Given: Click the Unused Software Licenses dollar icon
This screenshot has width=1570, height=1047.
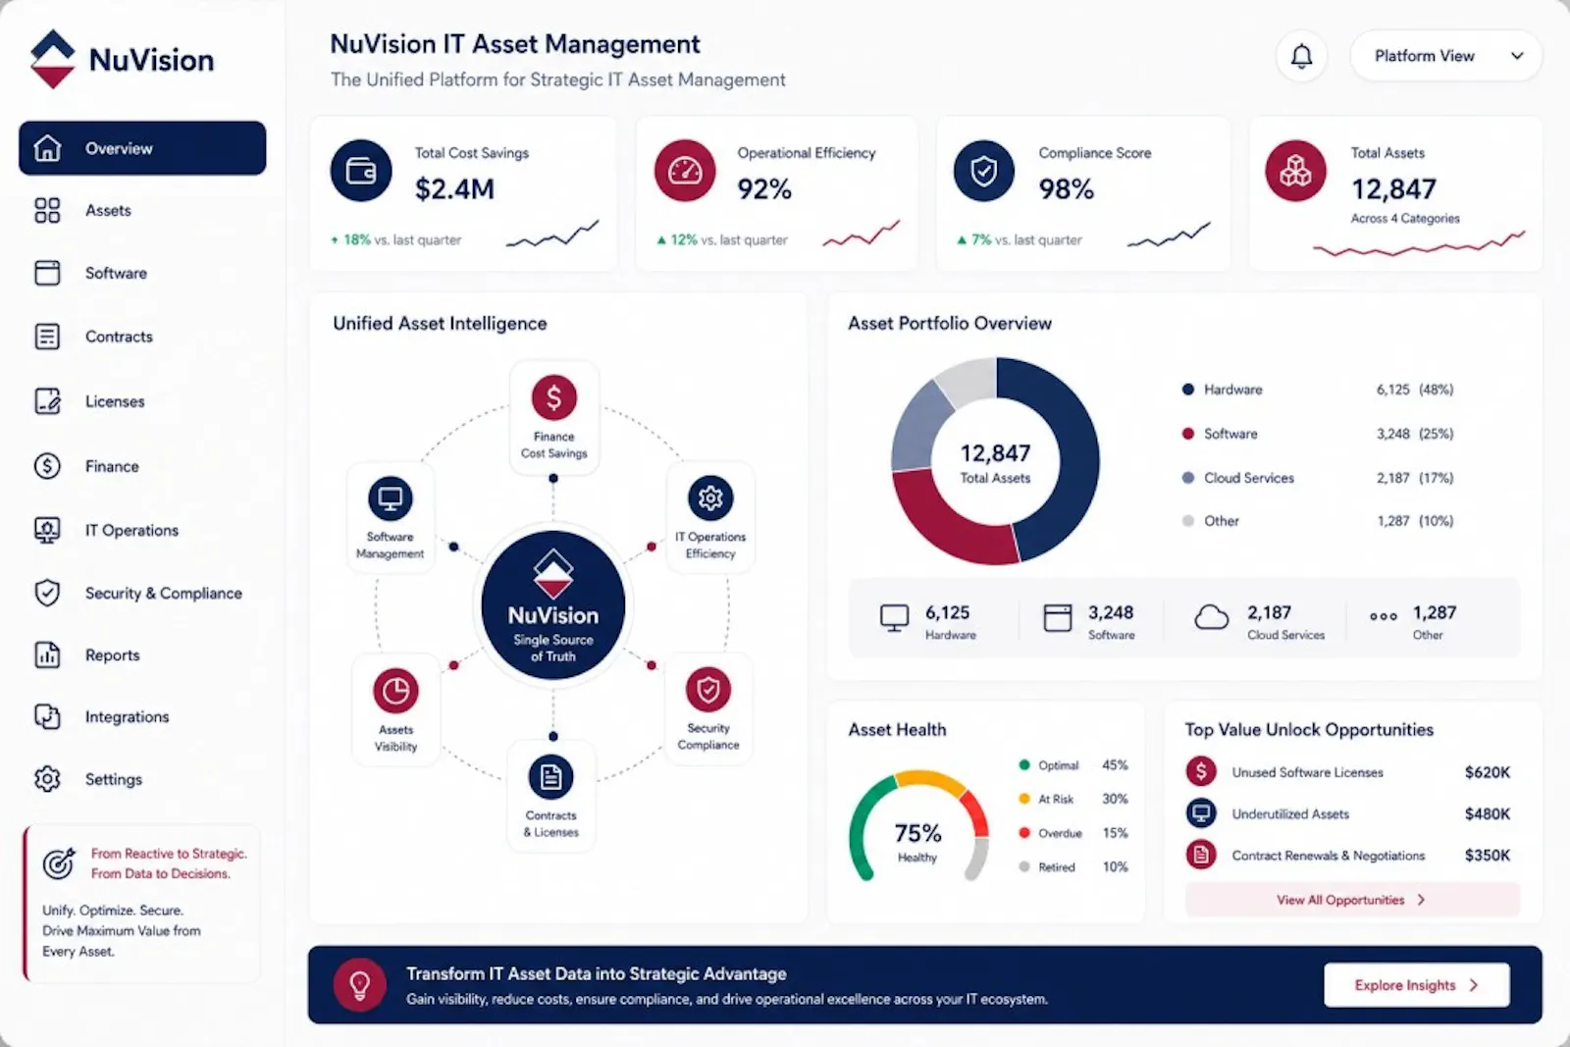Looking at the screenshot, I should [1201, 771].
